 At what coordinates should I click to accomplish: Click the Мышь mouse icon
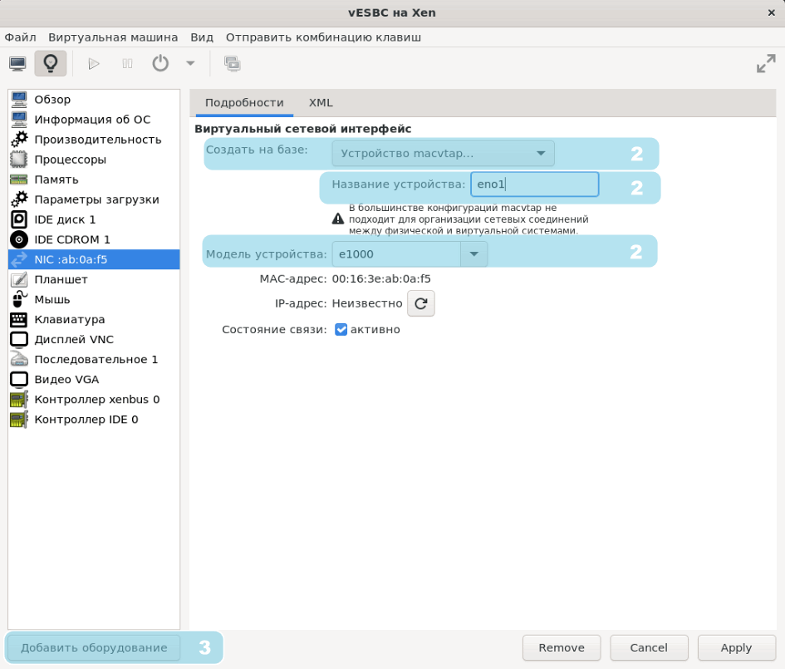(19, 299)
